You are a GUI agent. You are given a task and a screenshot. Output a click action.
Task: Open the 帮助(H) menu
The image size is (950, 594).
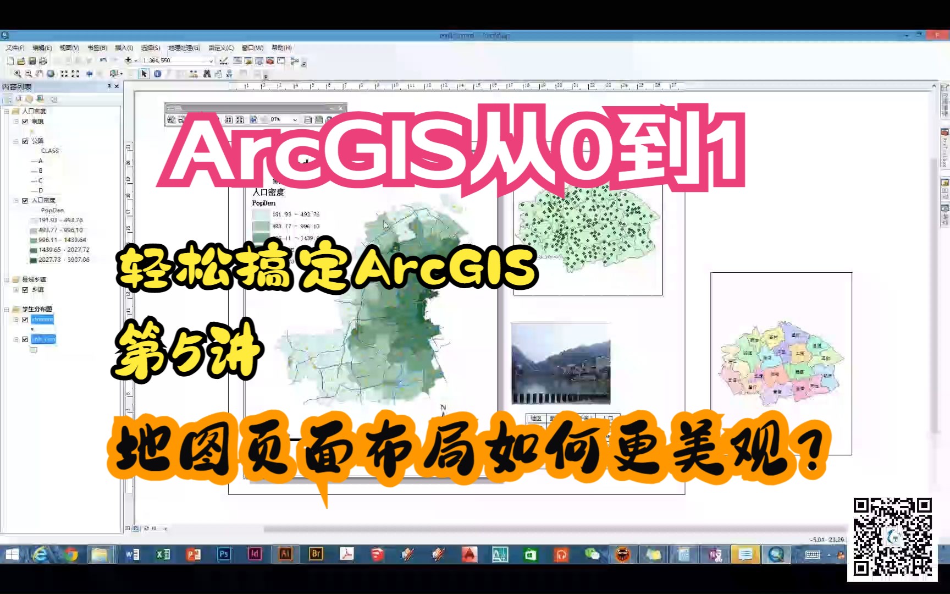281,48
